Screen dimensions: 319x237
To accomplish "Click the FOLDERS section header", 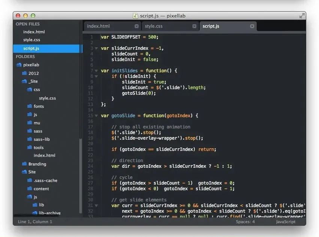I will [x=25, y=57].
